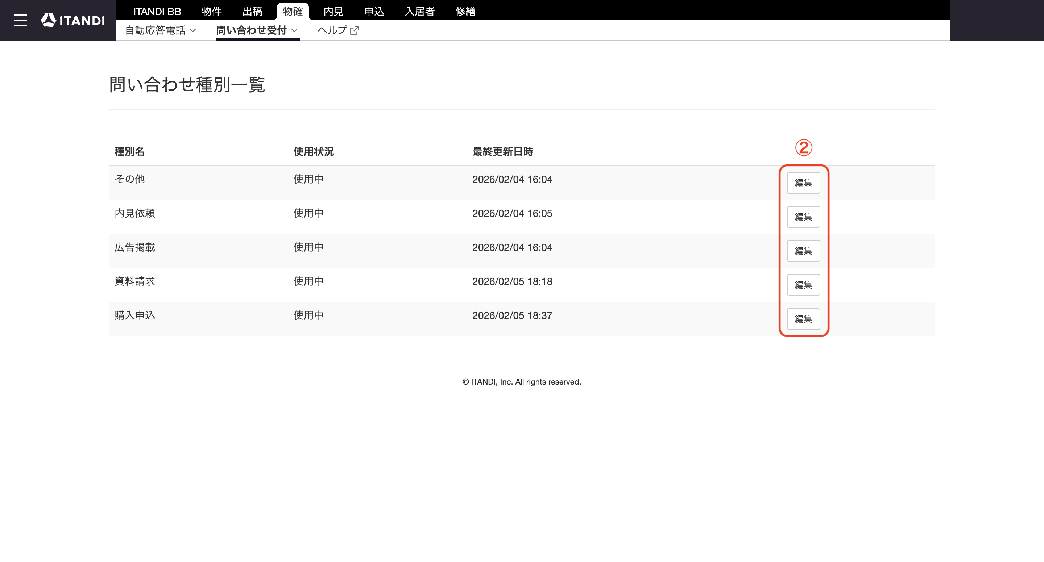The image size is (1044, 562).
Task: Select the 物確 tab
Action: point(293,11)
